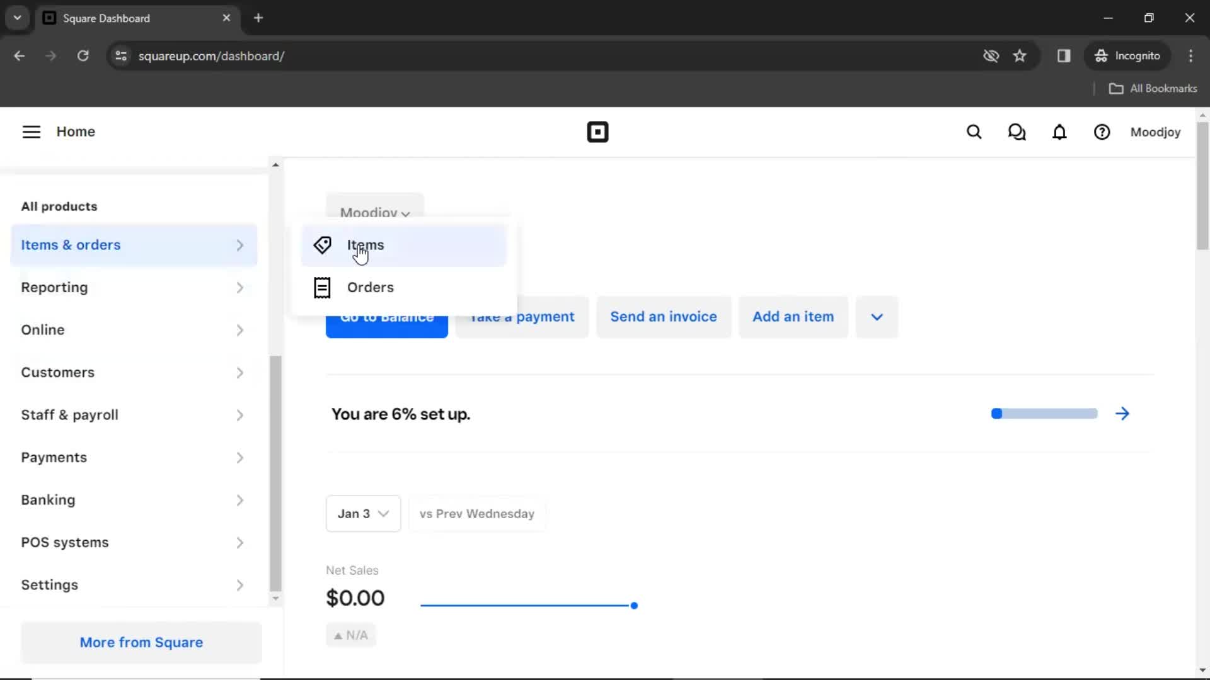Click the Items icon in dropdown menu
Viewport: 1210px width, 680px height.
[323, 244]
